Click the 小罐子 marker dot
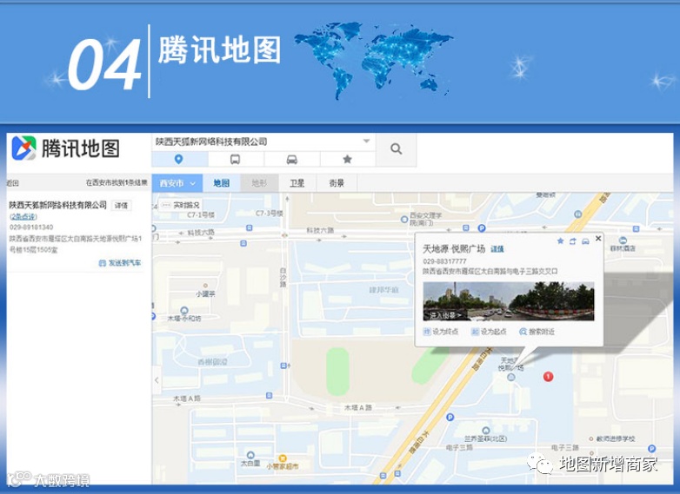 205,286
